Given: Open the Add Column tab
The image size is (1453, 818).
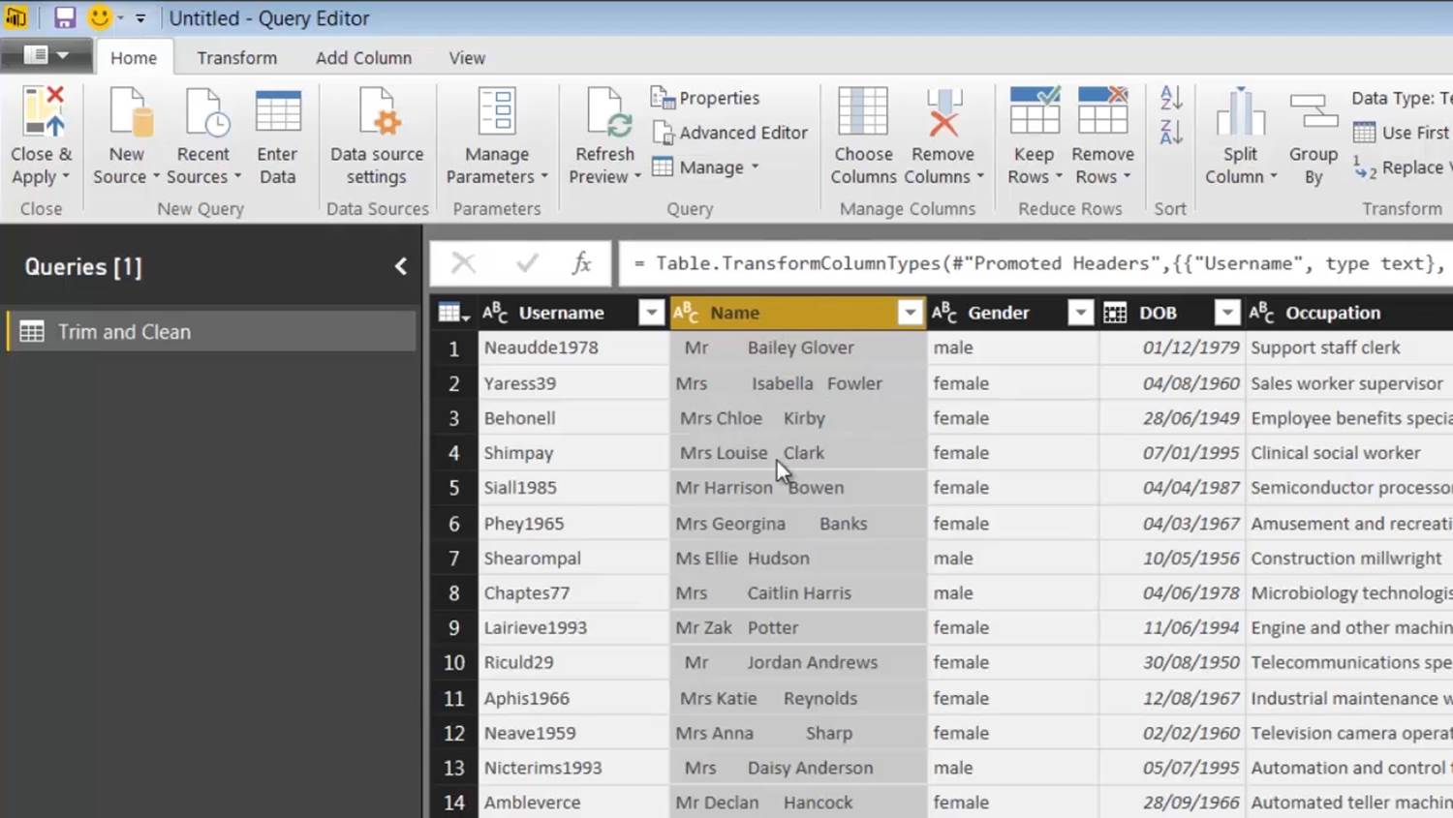Looking at the screenshot, I should click(363, 58).
